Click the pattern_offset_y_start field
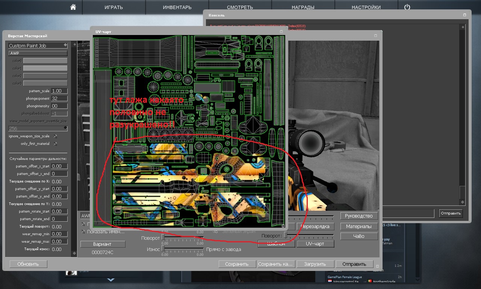The image size is (481, 289). [x=59, y=189]
